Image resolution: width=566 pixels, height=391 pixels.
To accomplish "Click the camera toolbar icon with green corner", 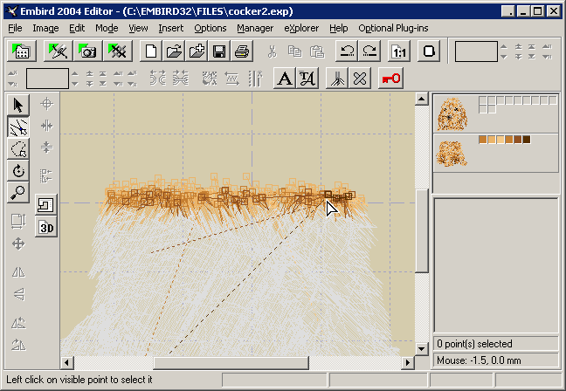I will [87, 51].
